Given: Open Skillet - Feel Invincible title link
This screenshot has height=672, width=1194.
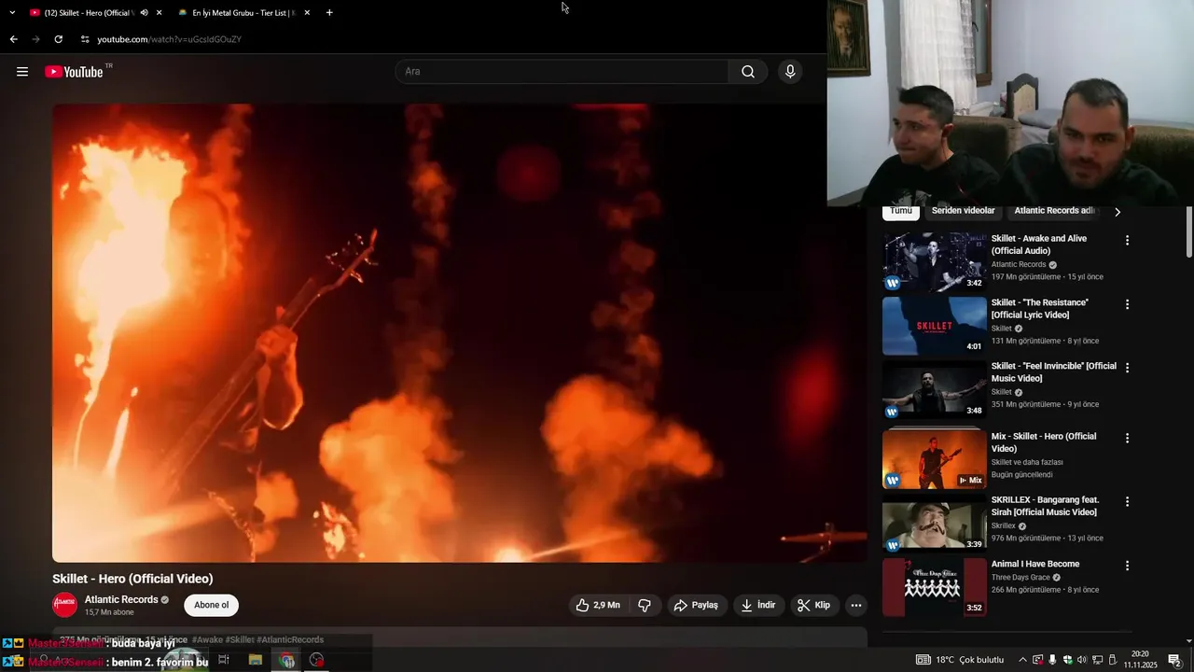Looking at the screenshot, I should pos(1053,372).
